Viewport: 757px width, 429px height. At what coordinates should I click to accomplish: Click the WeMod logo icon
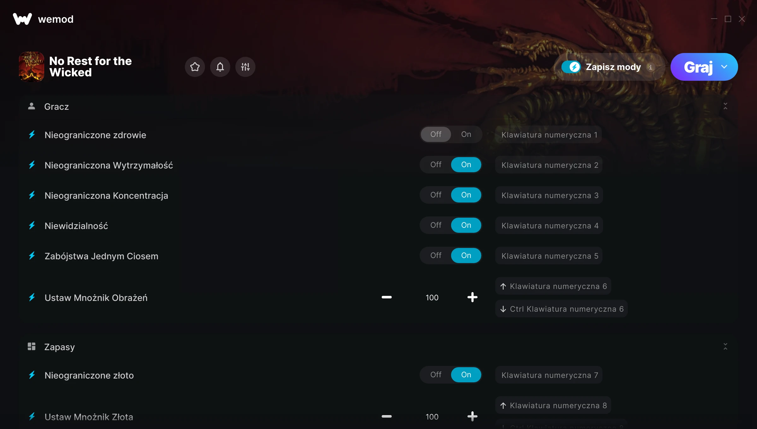pyautogui.click(x=22, y=19)
